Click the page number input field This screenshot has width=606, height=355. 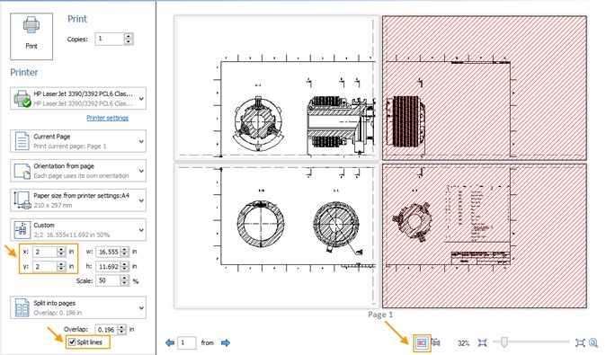(187, 342)
